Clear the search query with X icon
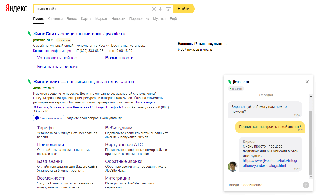321x196 pixels. pyautogui.click(x=154, y=9)
